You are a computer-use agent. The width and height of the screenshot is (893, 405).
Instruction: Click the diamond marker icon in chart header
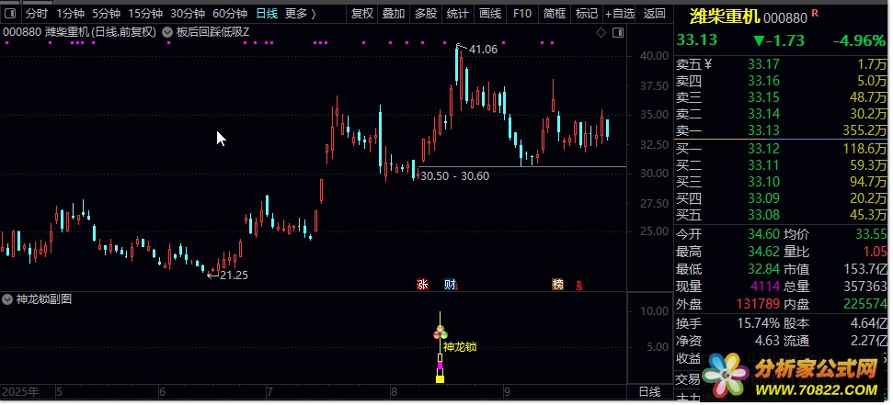(601, 33)
